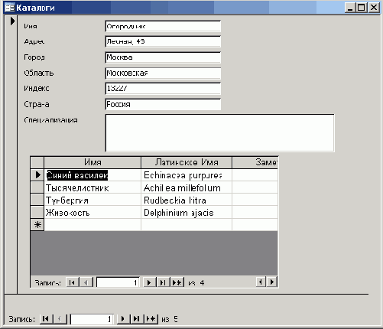Screen dimensions: 383x329
Task: Click the Каталоги form icon in title bar
Action: (x=10, y=8)
